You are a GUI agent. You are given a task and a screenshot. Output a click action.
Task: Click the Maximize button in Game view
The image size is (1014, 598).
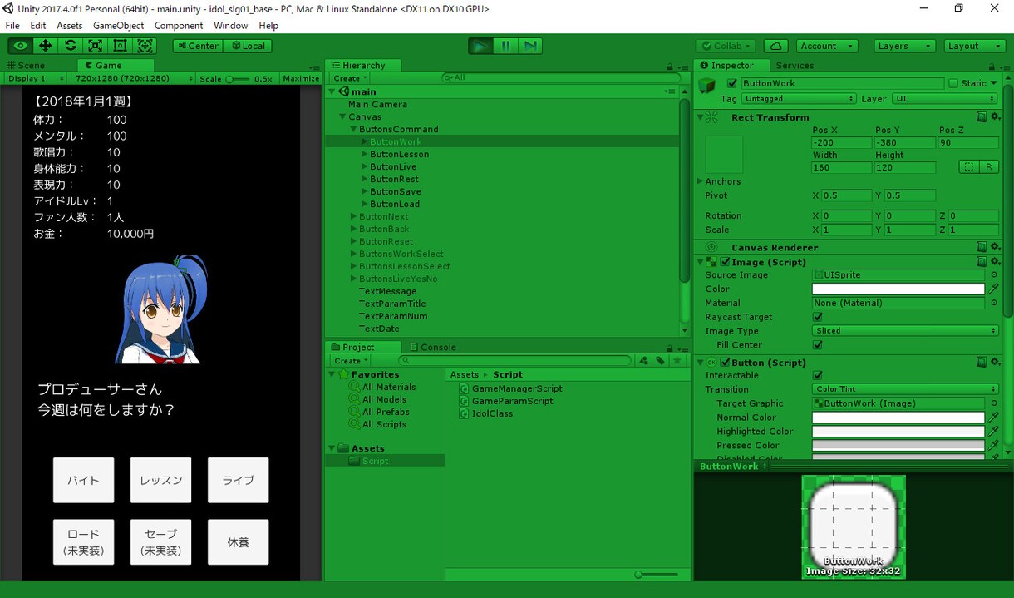click(x=301, y=78)
